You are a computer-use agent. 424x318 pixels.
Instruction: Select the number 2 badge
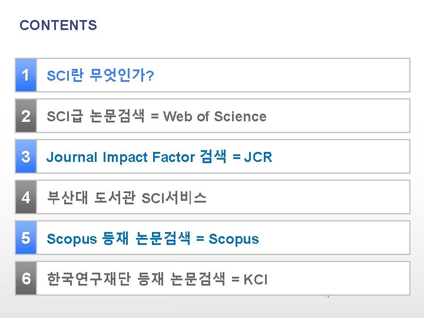tap(25, 116)
